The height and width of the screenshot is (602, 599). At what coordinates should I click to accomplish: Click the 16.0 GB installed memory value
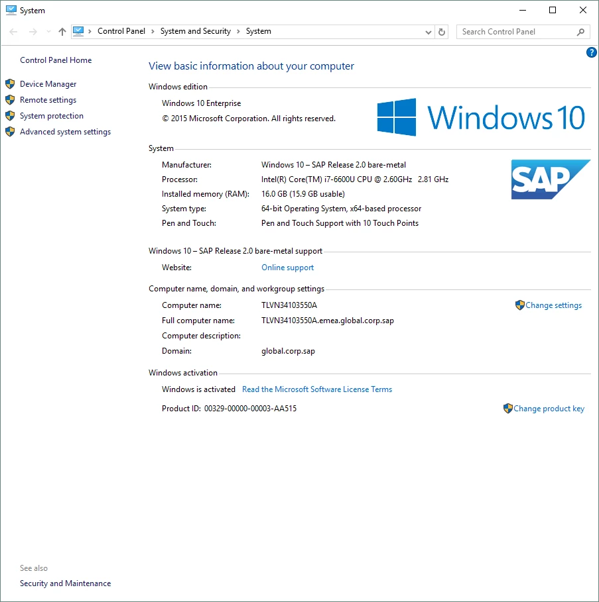point(303,194)
